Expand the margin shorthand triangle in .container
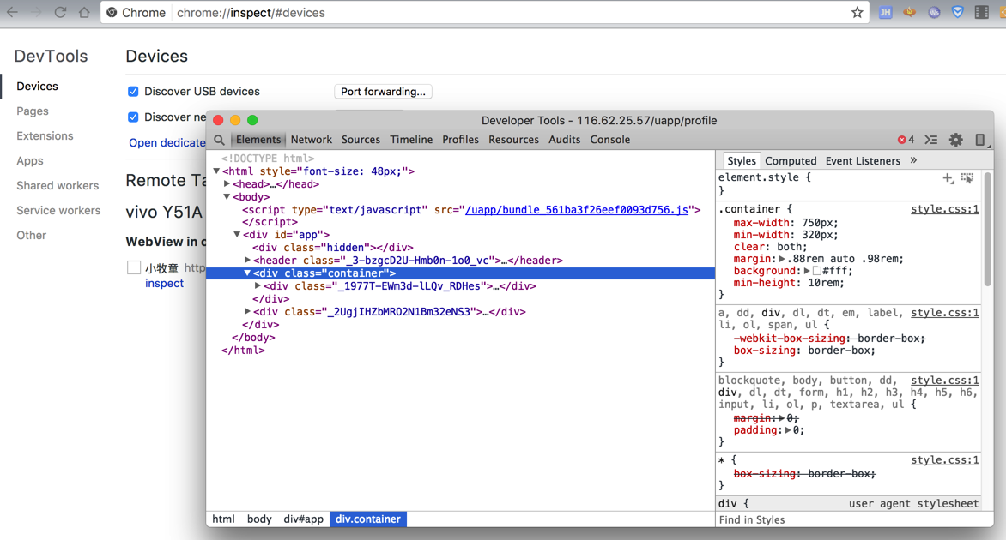The image size is (1006, 540). click(781, 259)
